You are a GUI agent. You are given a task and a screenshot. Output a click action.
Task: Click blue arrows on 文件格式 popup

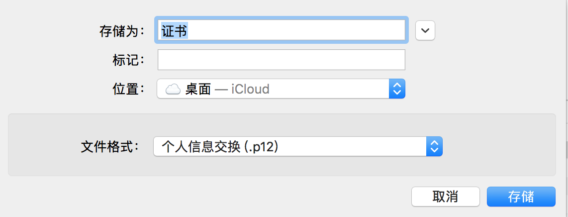click(x=434, y=146)
